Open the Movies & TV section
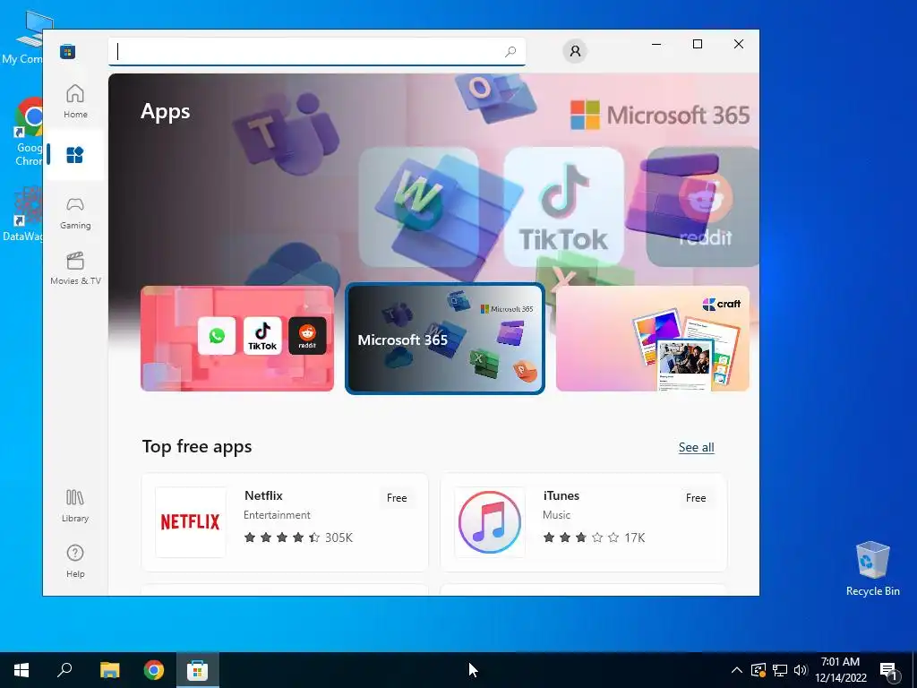The height and width of the screenshot is (688, 917). (x=75, y=269)
